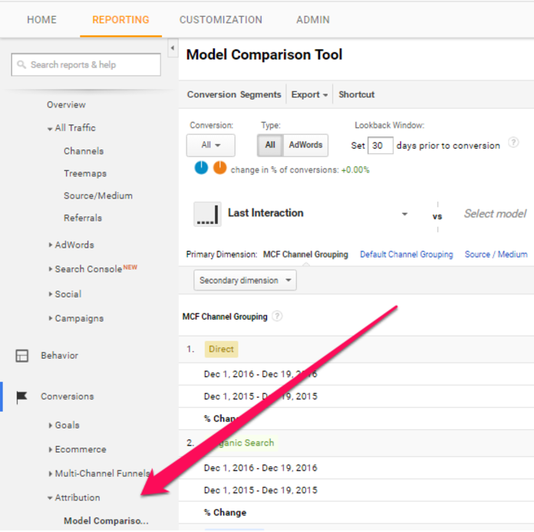Open the HOME tab
The image size is (534, 532).
tap(41, 20)
